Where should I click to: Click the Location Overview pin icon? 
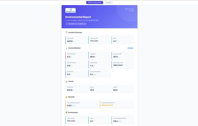click(x=66, y=33)
